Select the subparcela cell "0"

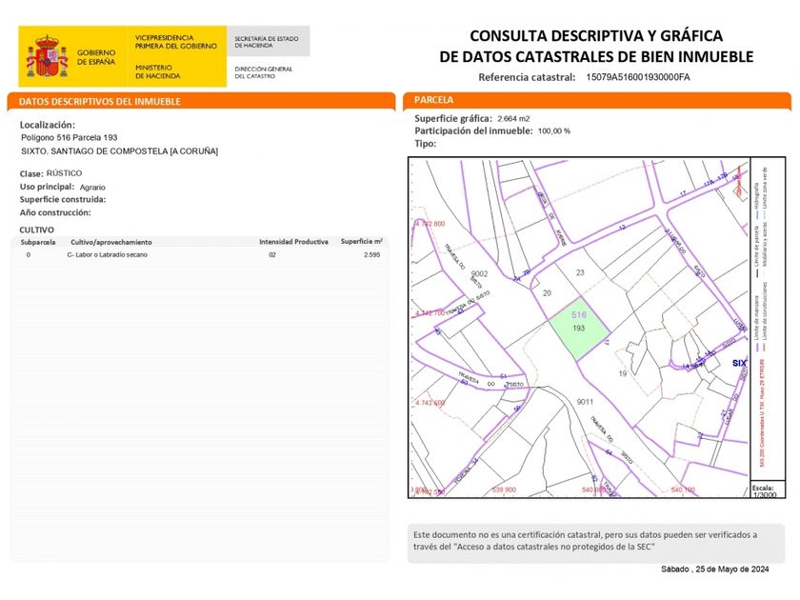coord(28,255)
